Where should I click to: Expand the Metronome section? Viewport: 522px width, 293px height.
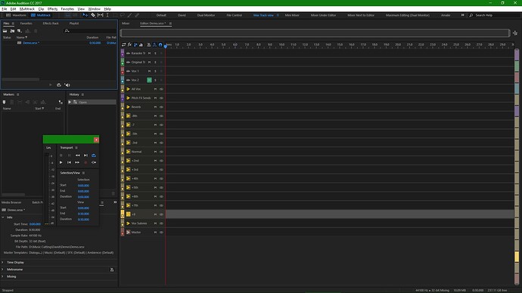[x=3, y=270]
